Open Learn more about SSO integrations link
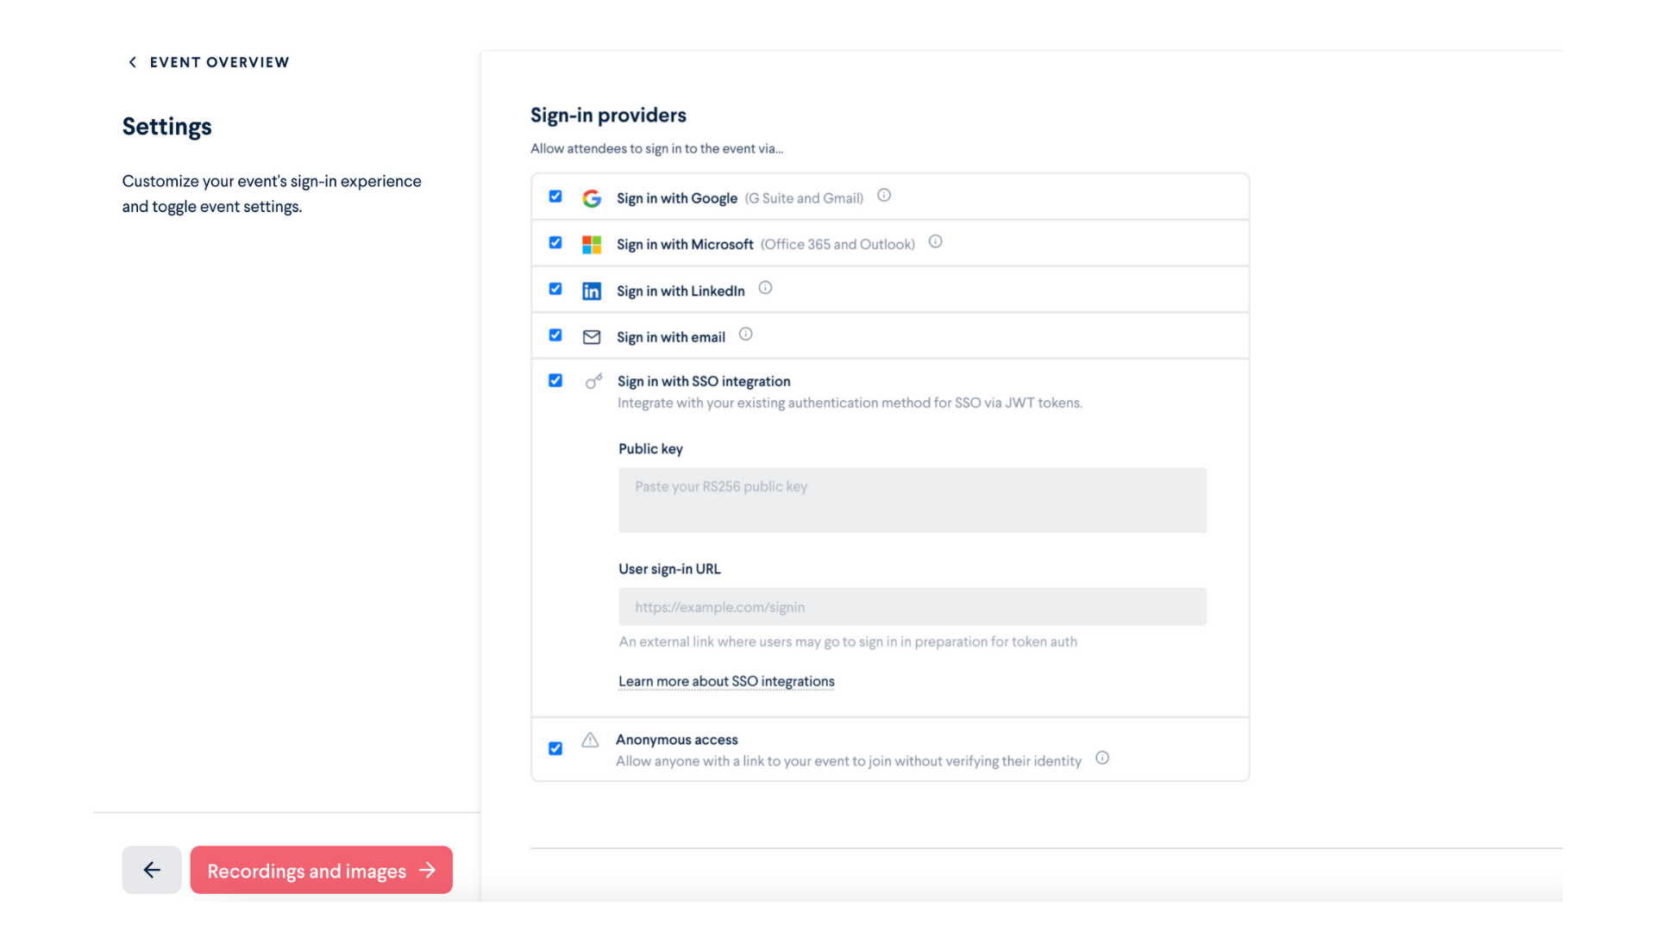This screenshot has width=1656, height=931. pos(726,681)
